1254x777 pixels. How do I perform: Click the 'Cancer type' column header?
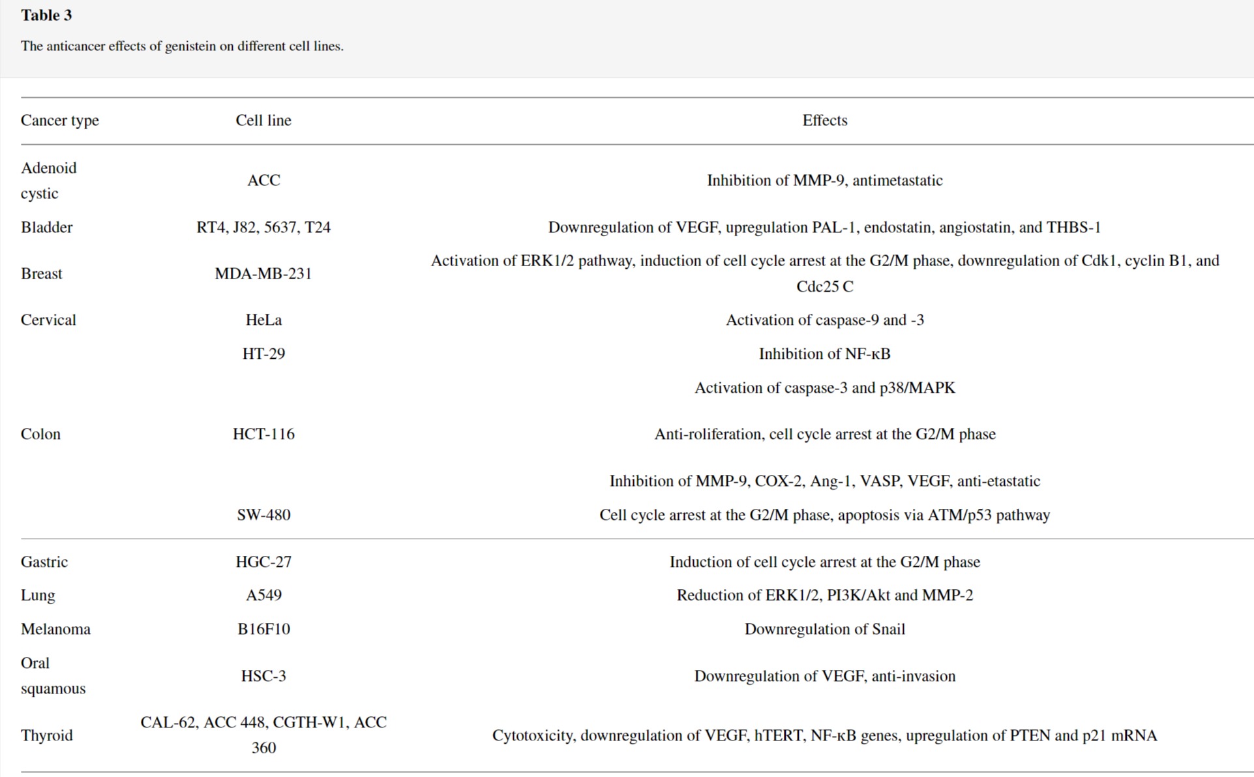coord(60,121)
